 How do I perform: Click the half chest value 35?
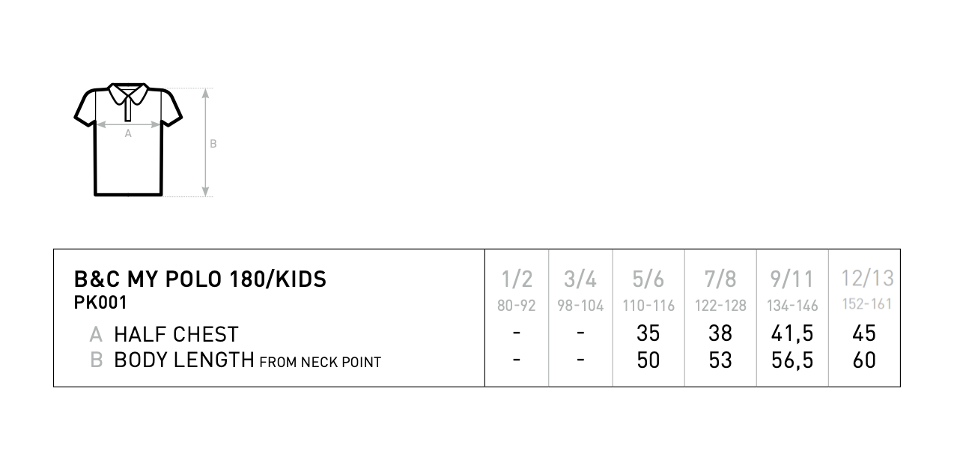[648, 333]
